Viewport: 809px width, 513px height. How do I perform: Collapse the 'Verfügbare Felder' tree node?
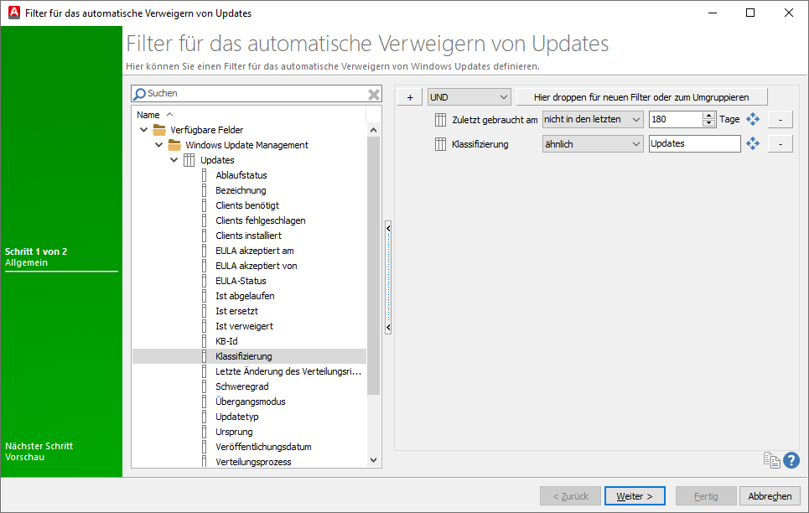143,129
